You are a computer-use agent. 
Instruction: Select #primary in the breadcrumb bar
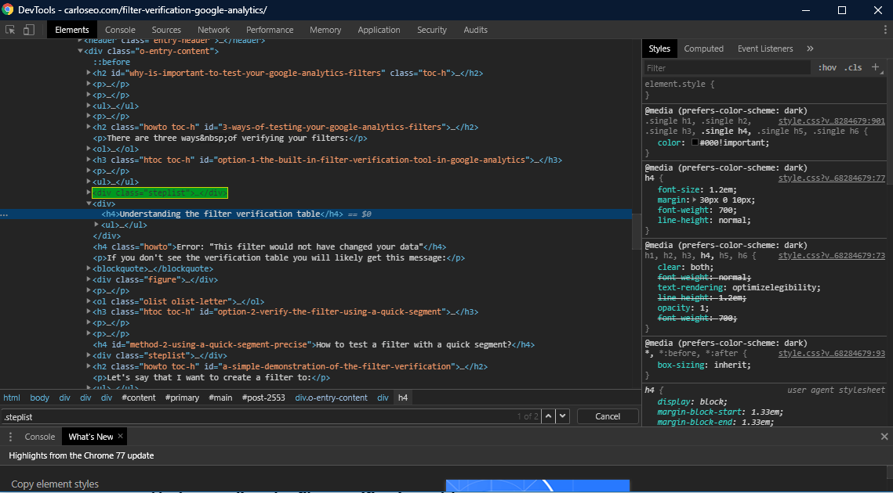(182, 398)
